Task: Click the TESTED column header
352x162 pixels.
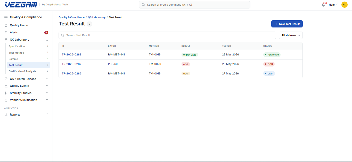Action: point(226,46)
